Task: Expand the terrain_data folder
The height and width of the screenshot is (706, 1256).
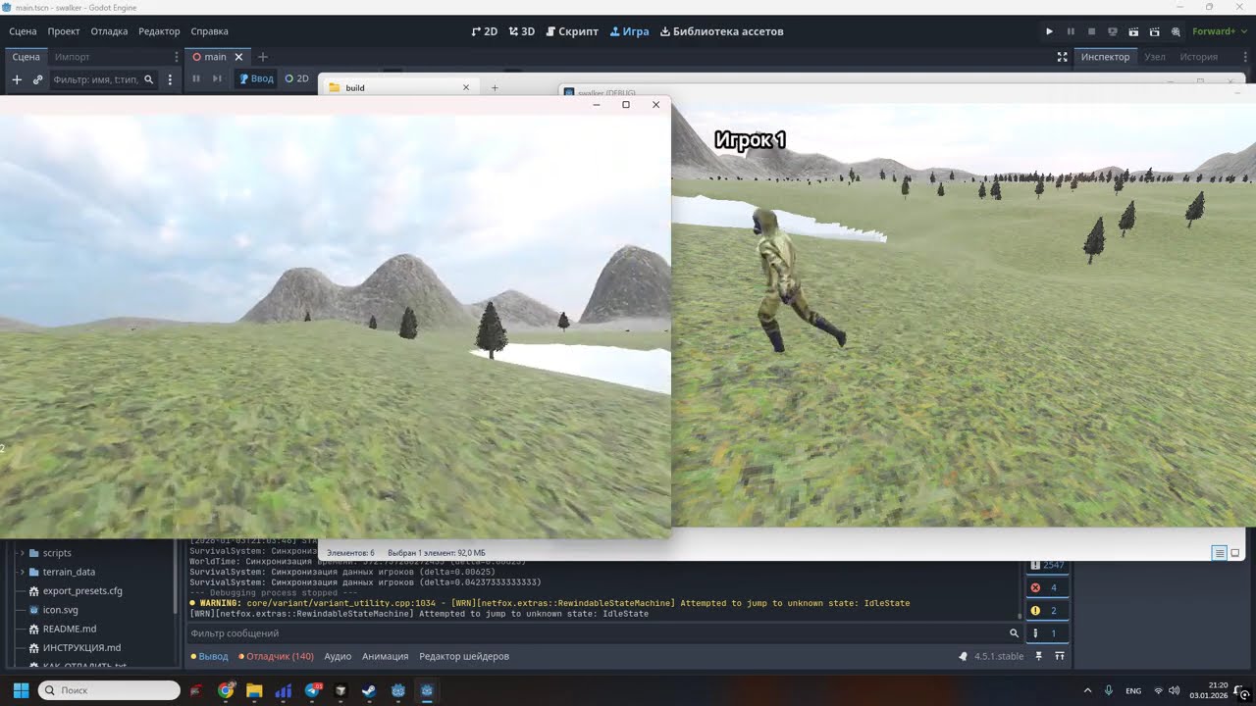Action: pos(22,572)
